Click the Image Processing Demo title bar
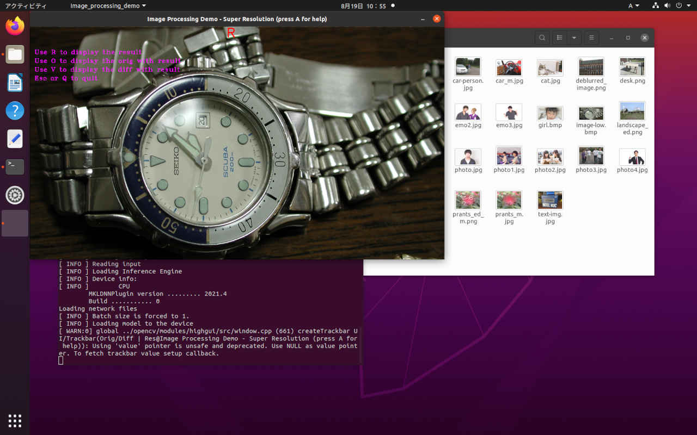 click(x=237, y=18)
